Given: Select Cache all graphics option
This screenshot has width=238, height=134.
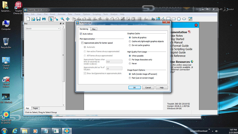Looking at the screenshot, I should coord(130,37).
